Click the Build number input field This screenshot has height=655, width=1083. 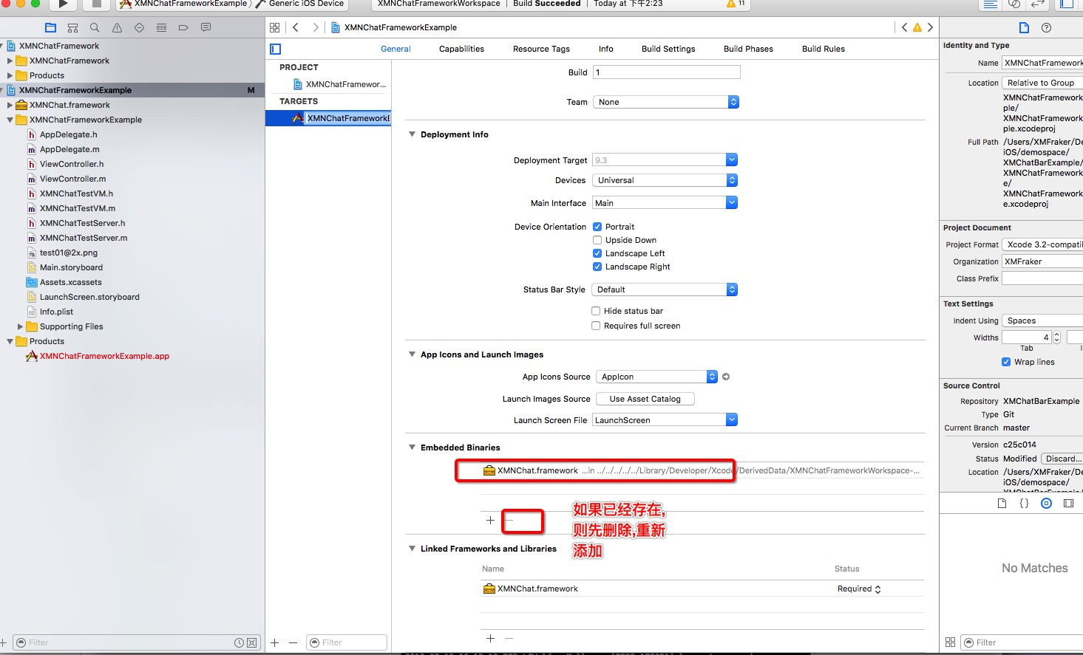[x=666, y=72]
